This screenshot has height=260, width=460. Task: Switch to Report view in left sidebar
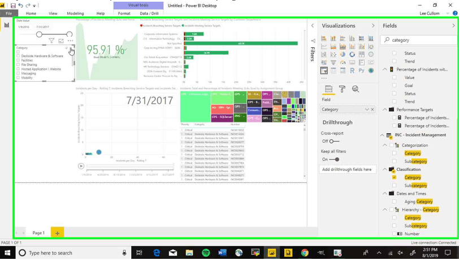click(6, 25)
